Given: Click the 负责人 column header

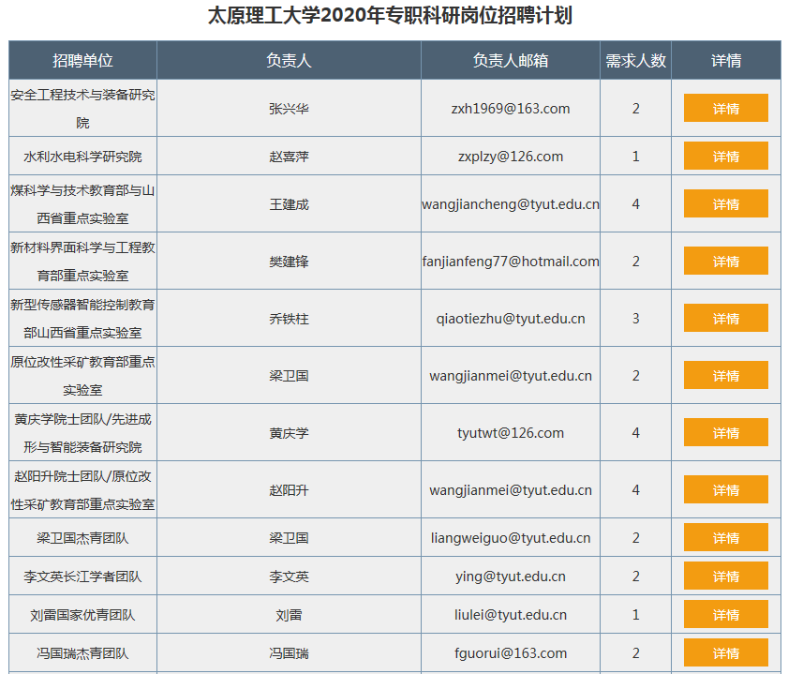Looking at the screenshot, I should [x=289, y=60].
